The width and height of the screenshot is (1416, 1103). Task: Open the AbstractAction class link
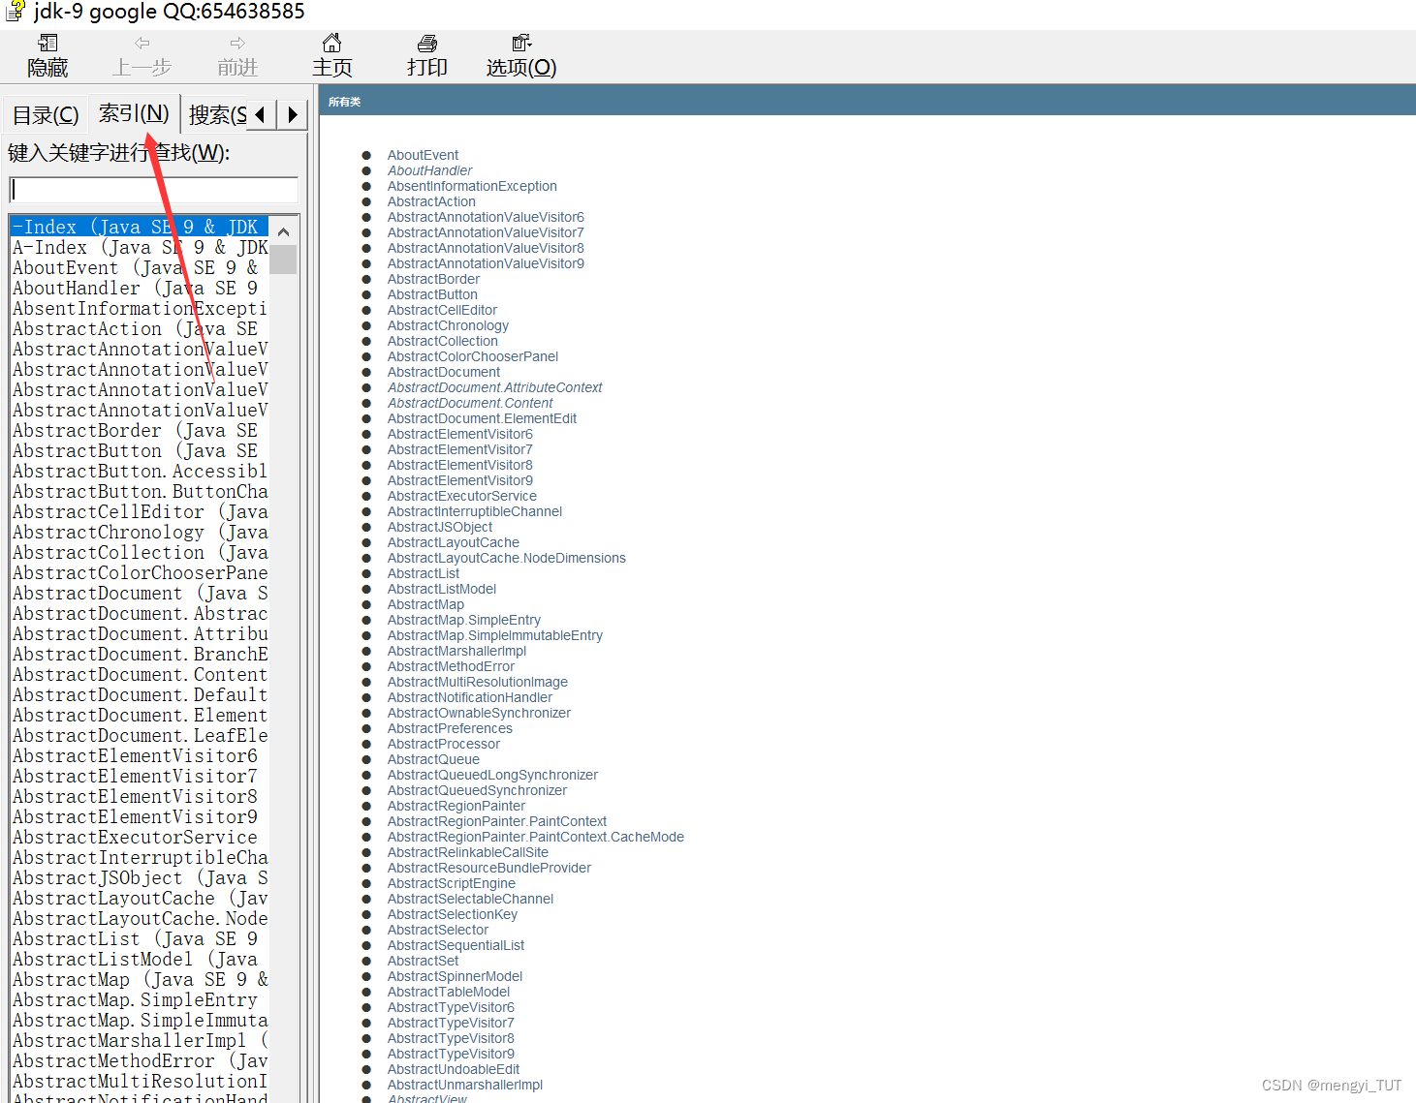click(431, 201)
